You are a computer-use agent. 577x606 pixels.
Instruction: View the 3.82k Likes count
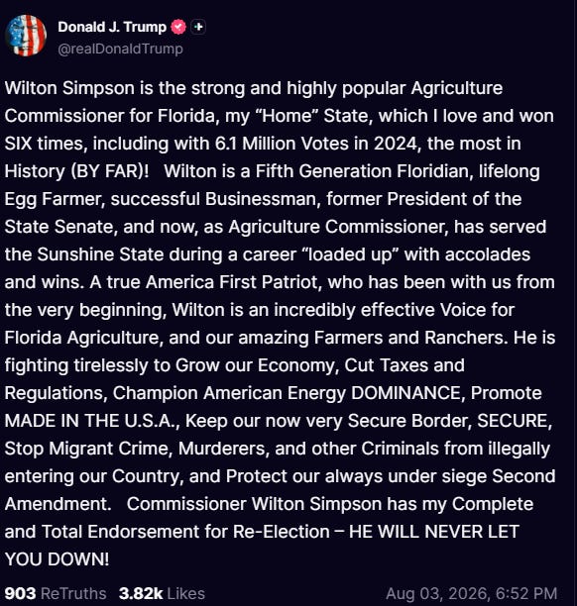(141, 594)
